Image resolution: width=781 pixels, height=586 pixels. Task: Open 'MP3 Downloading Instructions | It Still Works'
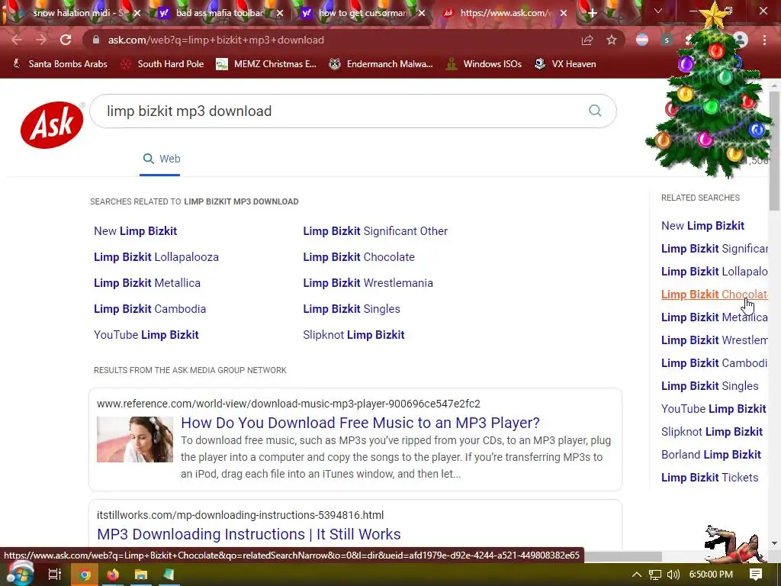pos(249,533)
